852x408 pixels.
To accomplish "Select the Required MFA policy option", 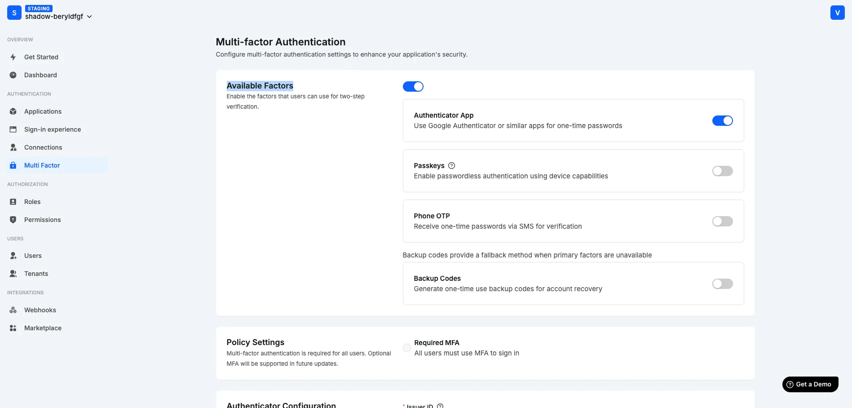I will [406, 347].
